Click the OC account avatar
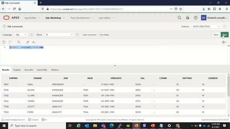 [x=204, y=18]
